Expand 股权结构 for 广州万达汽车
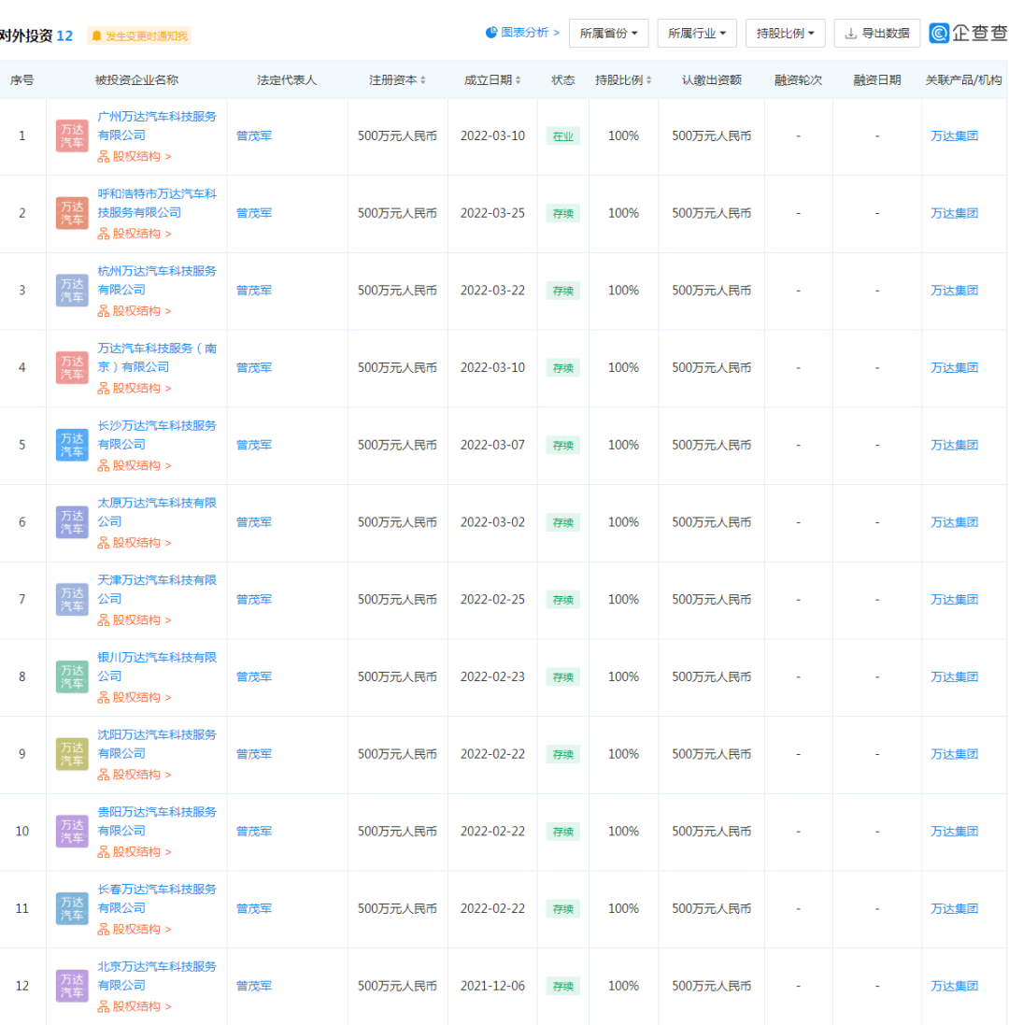This screenshot has height=1025, width=1009. [x=135, y=156]
